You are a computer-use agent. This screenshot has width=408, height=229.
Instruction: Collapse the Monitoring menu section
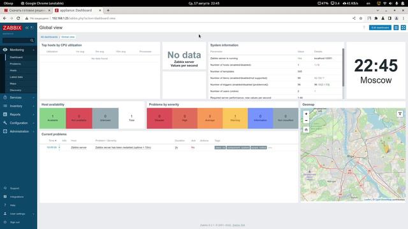tap(34, 50)
